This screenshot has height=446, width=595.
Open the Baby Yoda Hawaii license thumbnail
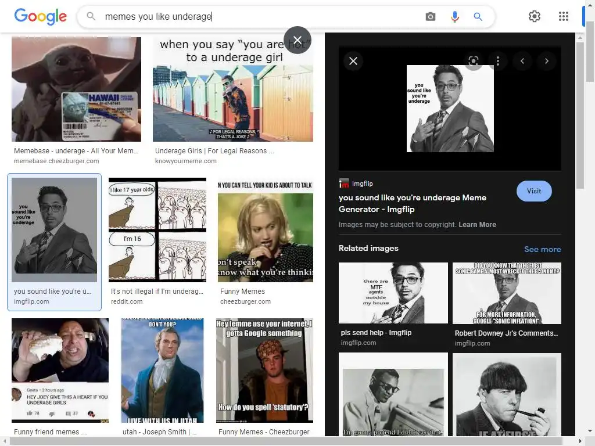click(76, 89)
